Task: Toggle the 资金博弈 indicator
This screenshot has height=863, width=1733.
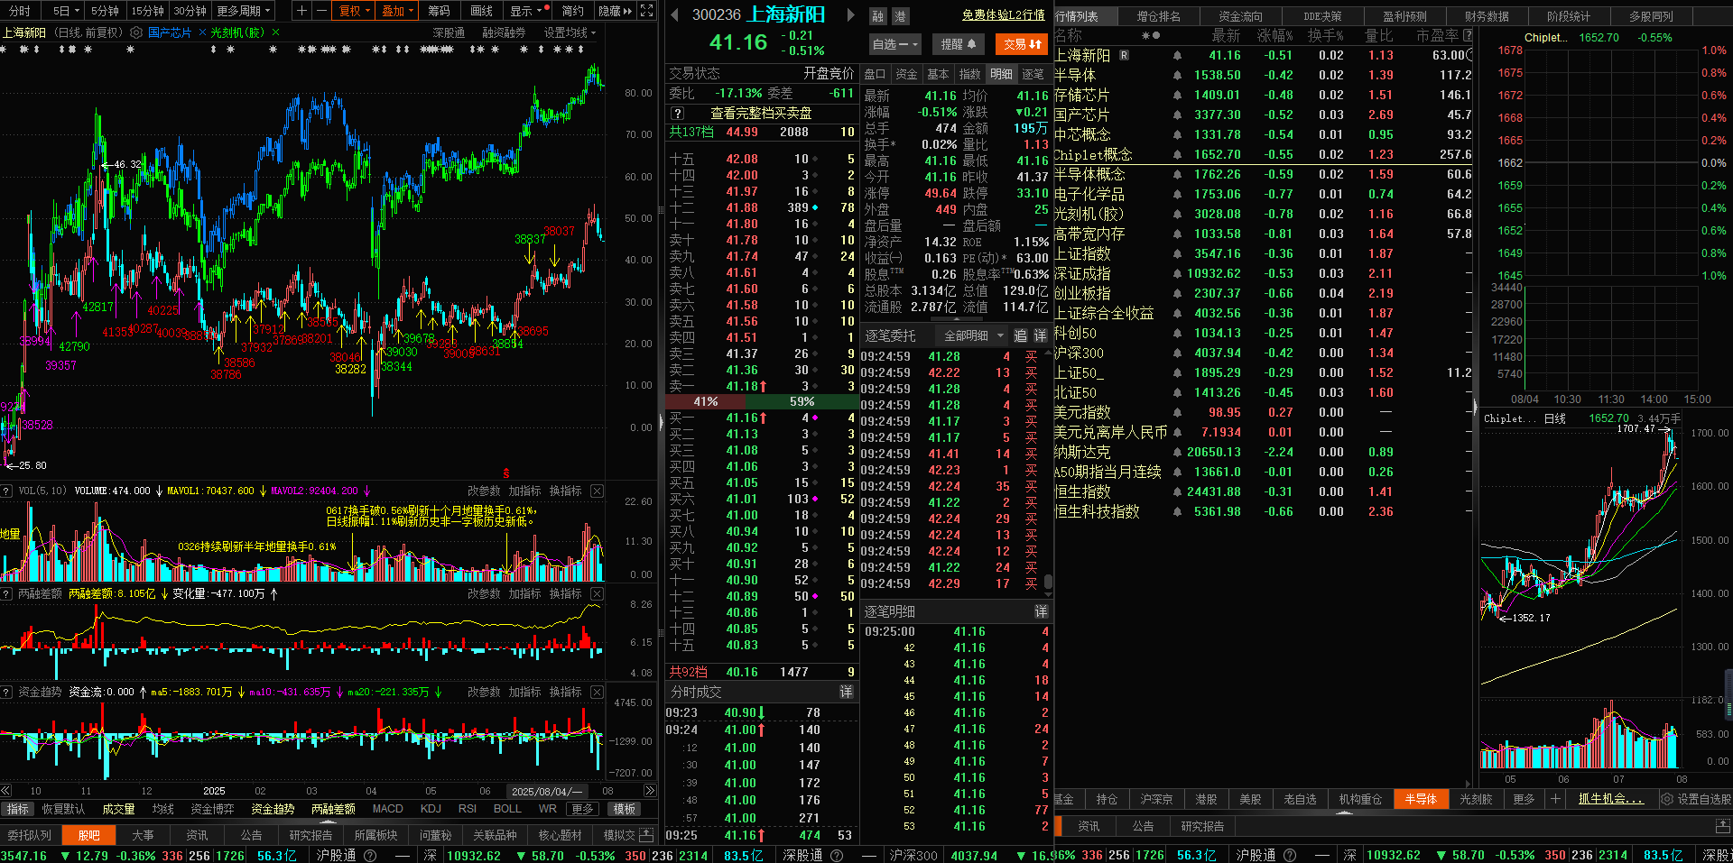Action: 212,809
